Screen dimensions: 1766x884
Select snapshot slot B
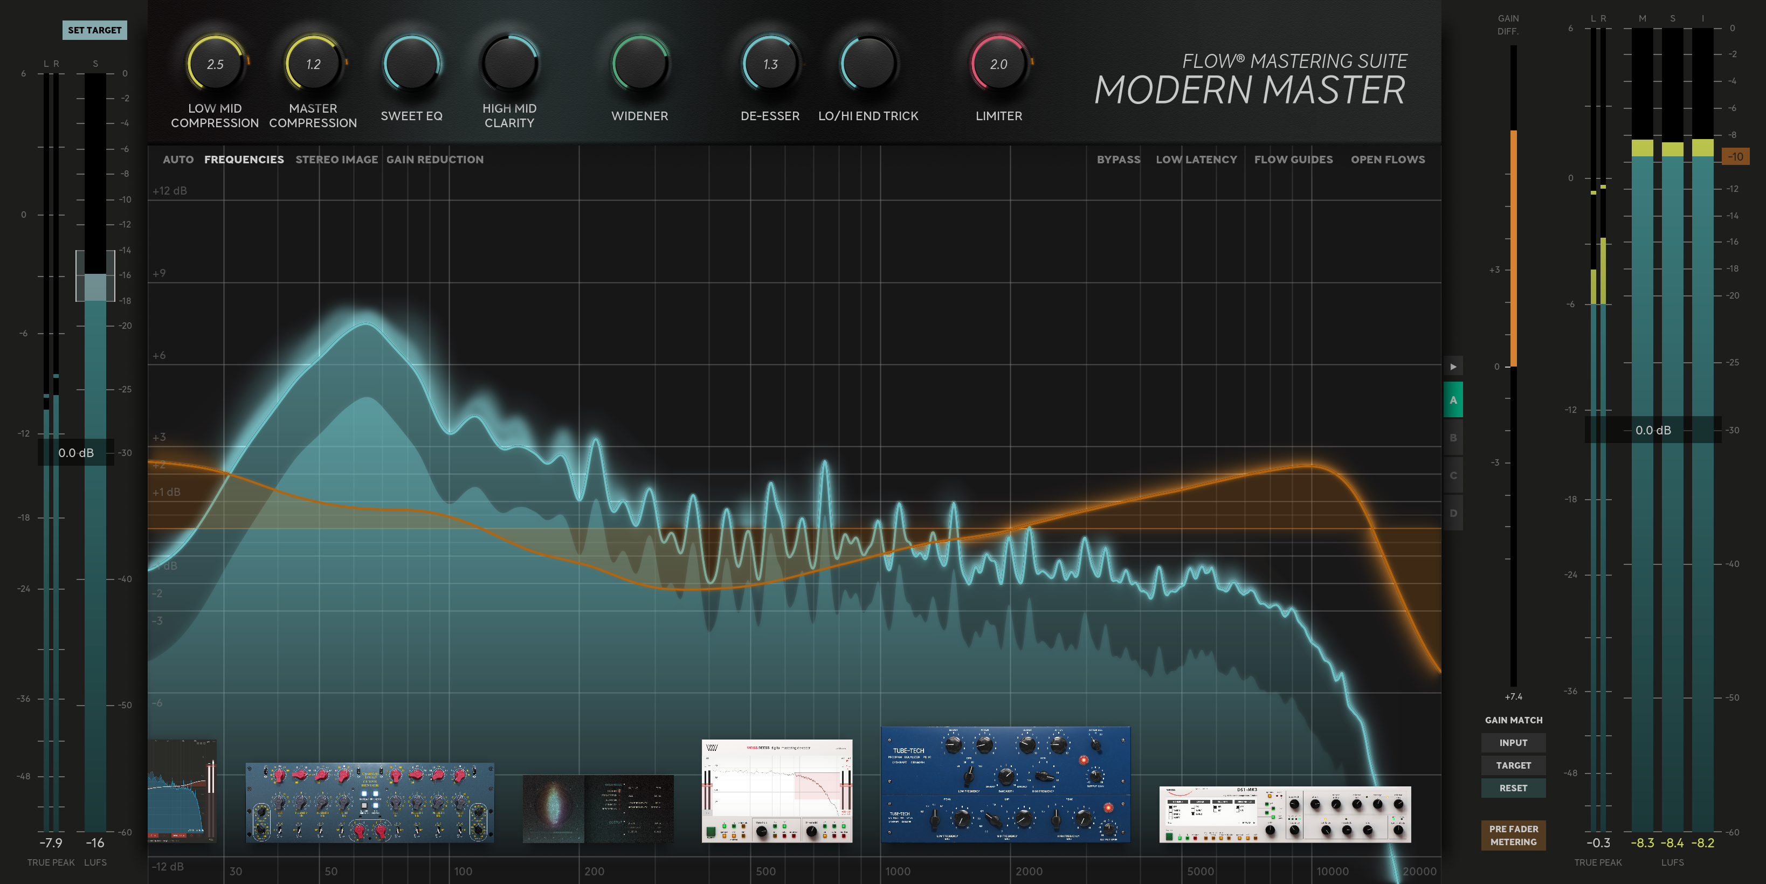pyautogui.click(x=1453, y=437)
